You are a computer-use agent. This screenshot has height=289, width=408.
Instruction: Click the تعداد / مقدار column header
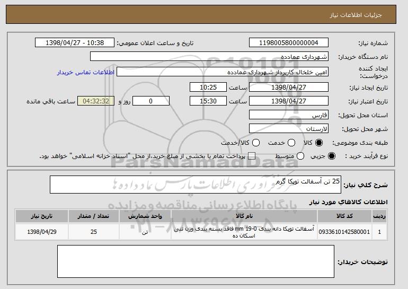(x=94, y=216)
